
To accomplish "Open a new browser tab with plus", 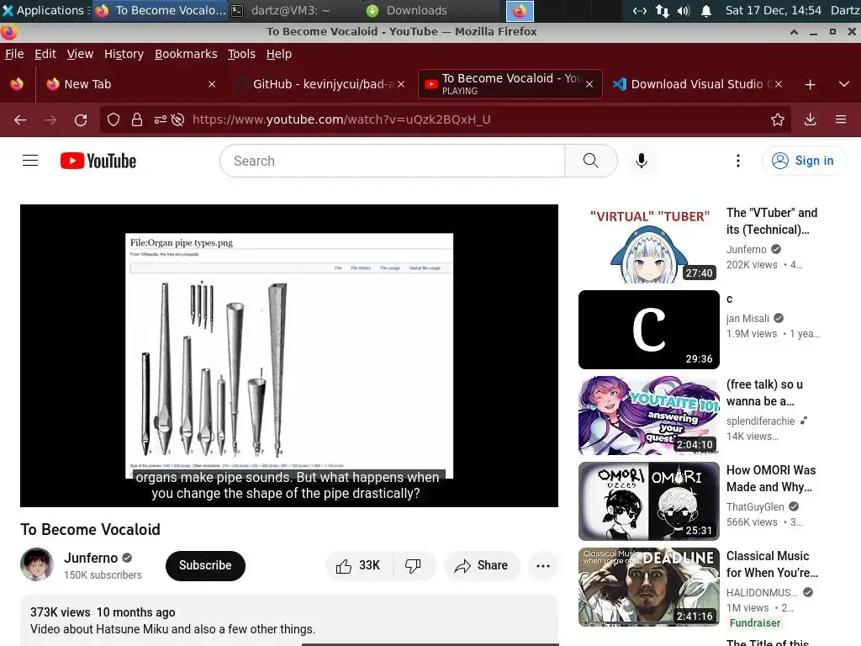I will tap(810, 85).
